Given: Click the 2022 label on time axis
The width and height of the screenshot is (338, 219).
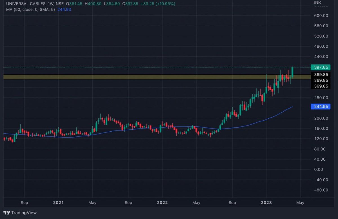Looking at the screenshot, I should coord(162,203).
